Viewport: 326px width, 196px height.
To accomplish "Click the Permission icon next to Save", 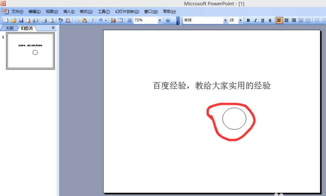I will (28, 21).
